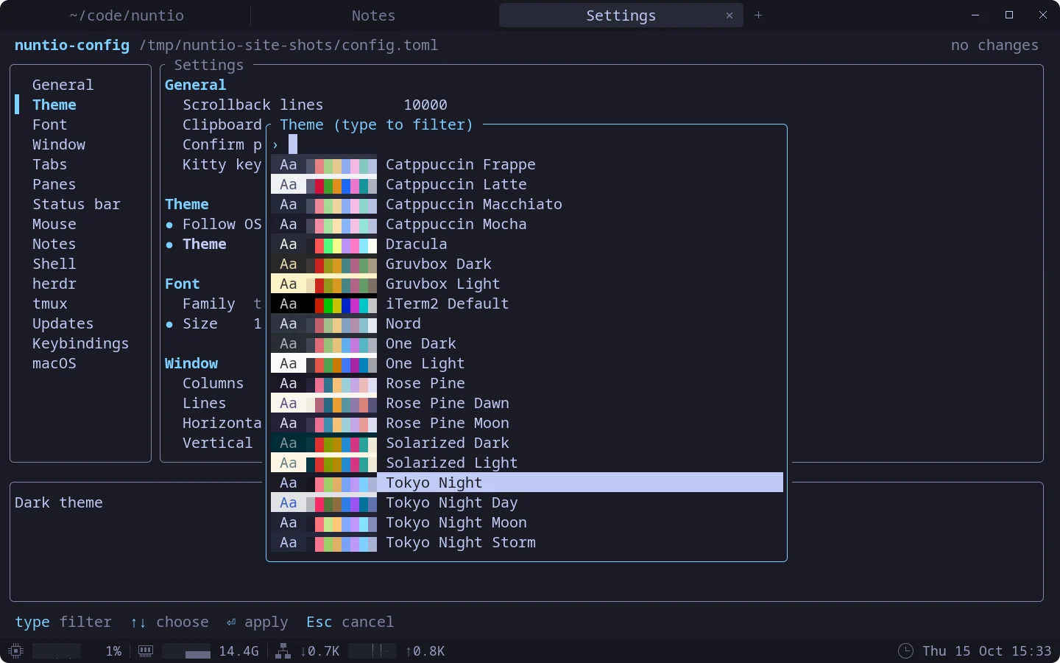This screenshot has width=1060, height=663.
Task: Click the clock icon beside the date
Action: (905, 651)
